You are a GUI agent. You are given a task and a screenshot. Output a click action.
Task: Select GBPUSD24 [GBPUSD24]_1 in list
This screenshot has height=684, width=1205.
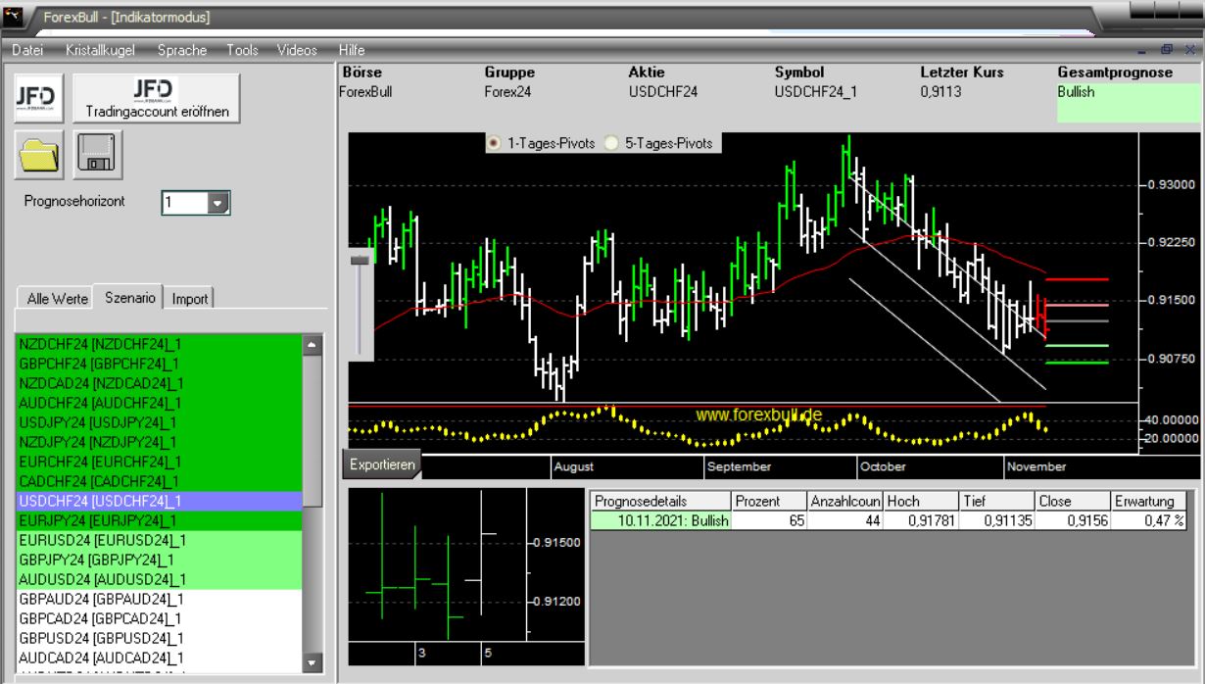[x=160, y=638]
